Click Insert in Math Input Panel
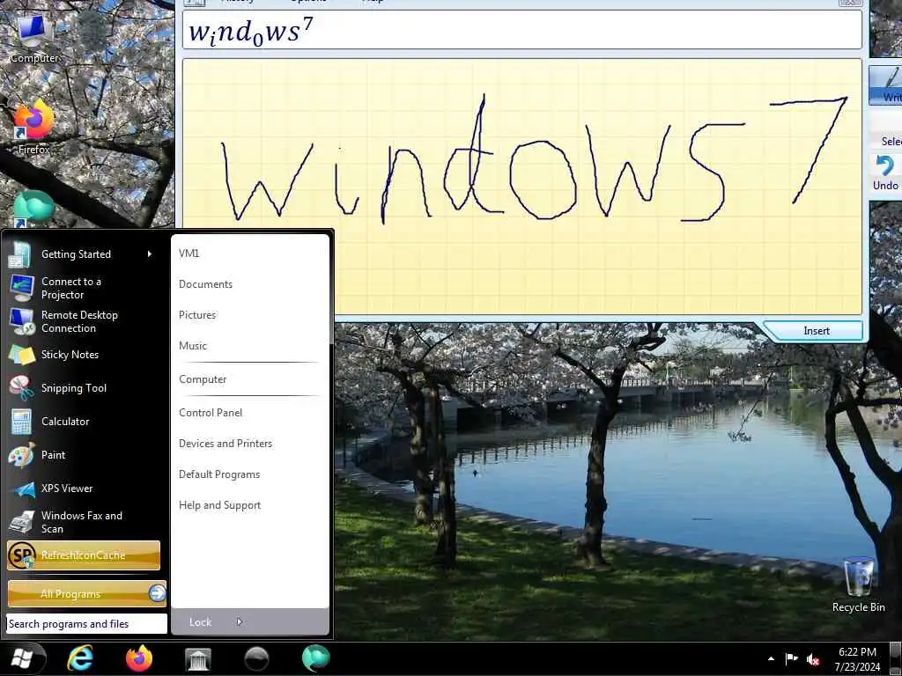This screenshot has height=676, width=902. [817, 331]
